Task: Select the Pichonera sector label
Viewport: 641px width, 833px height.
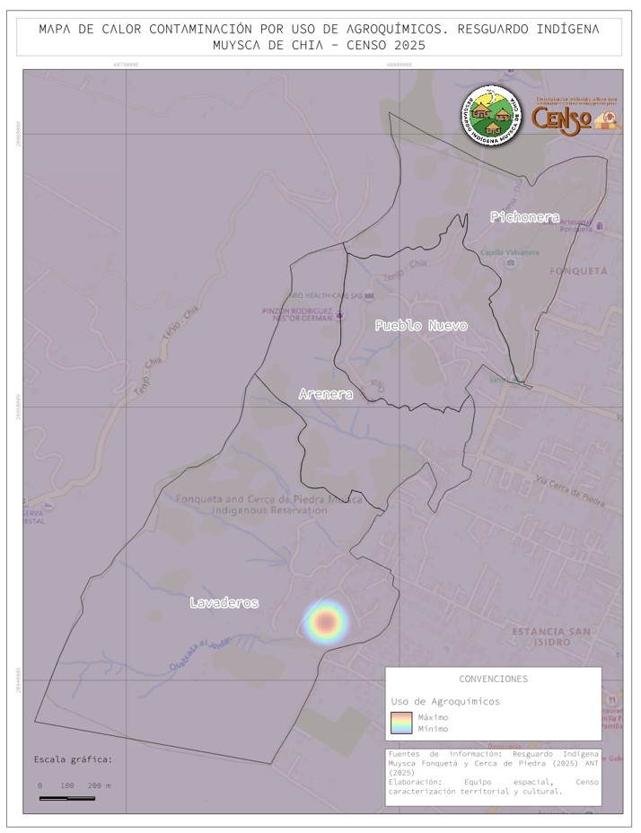Action: [x=524, y=217]
